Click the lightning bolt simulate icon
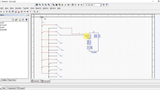The height and width of the screenshot is (90, 160). pos(65,5)
